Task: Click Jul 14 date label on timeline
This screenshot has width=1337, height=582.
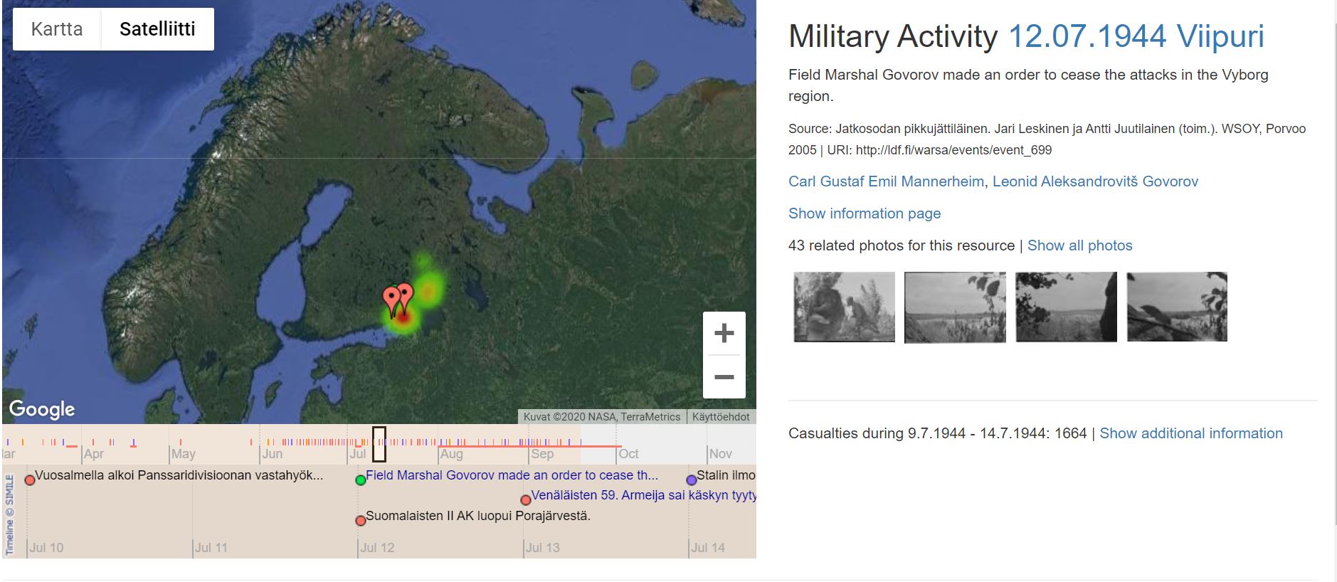Action: [x=708, y=548]
